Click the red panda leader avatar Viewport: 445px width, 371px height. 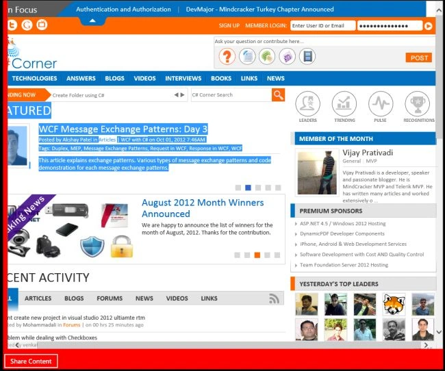pos(394,305)
